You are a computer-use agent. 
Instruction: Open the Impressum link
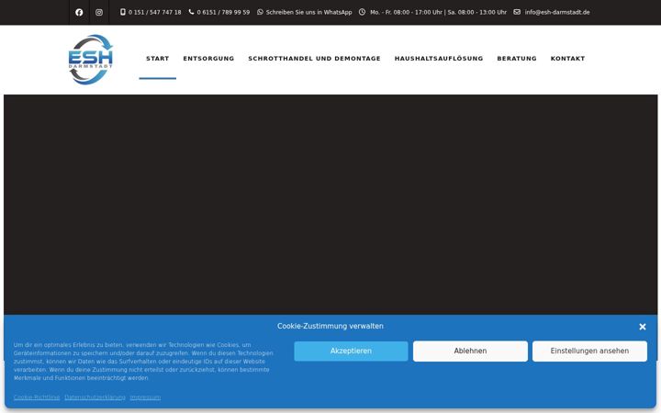tap(145, 397)
